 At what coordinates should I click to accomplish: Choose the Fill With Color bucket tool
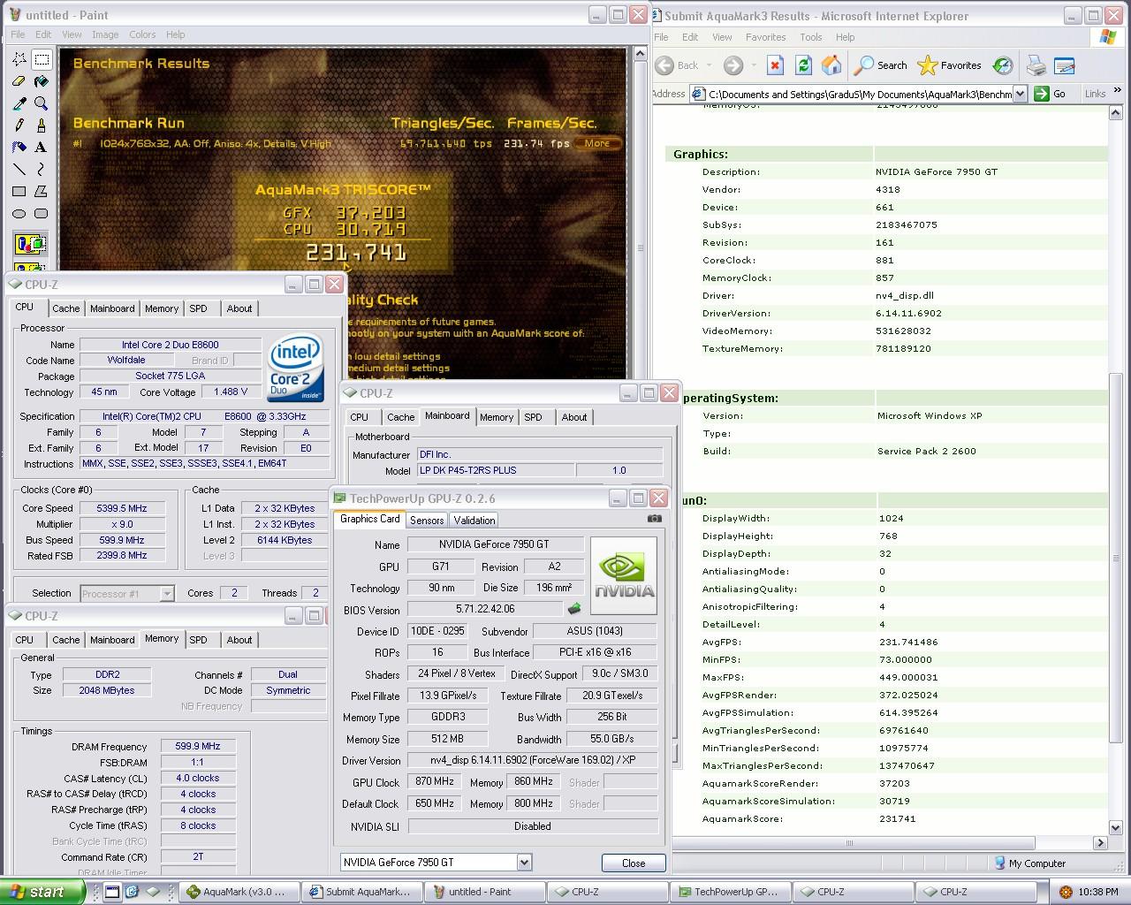42,81
